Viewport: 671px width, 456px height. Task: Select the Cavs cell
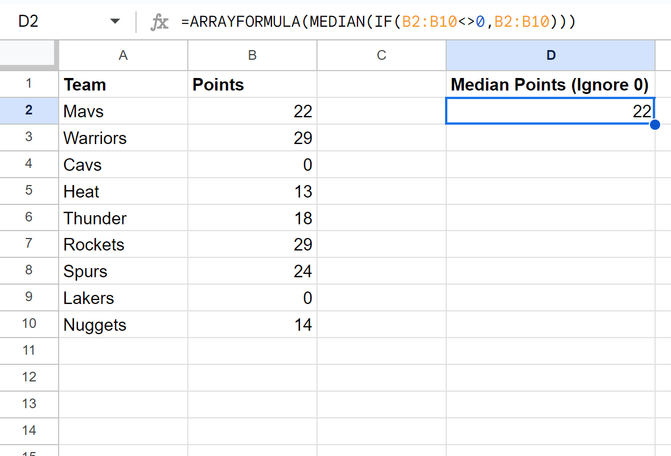124,164
